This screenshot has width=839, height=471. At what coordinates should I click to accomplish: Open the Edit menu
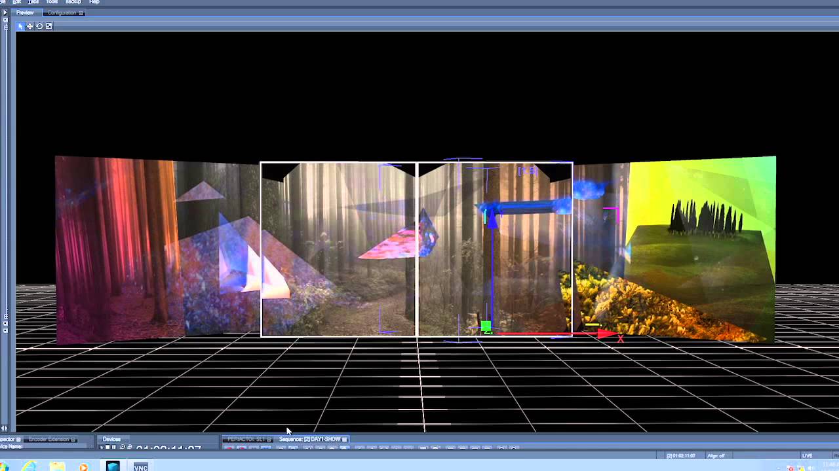tap(16, 2)
